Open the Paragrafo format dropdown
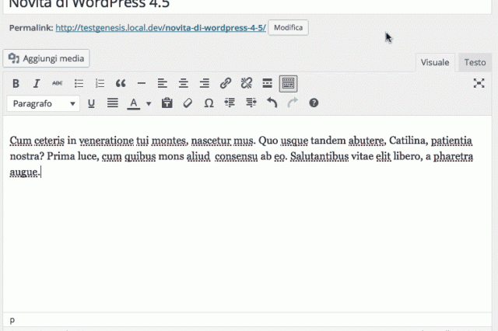 pyautogui.click(x=44, y=103)
